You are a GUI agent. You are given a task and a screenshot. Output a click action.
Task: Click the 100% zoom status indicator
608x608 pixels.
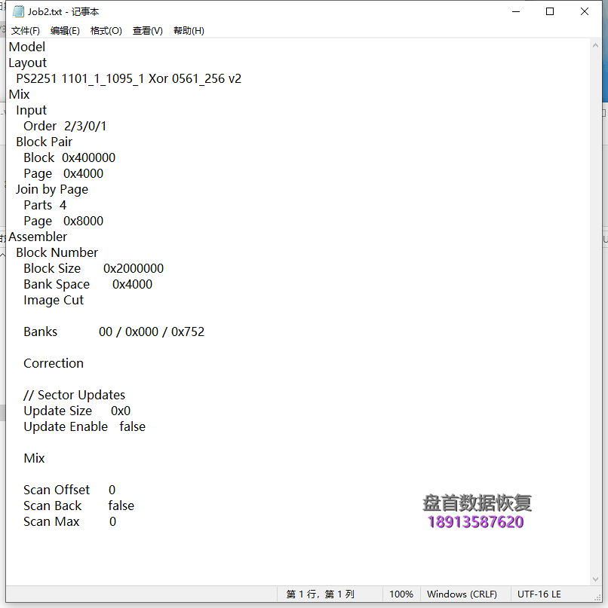tap(401, 594)
